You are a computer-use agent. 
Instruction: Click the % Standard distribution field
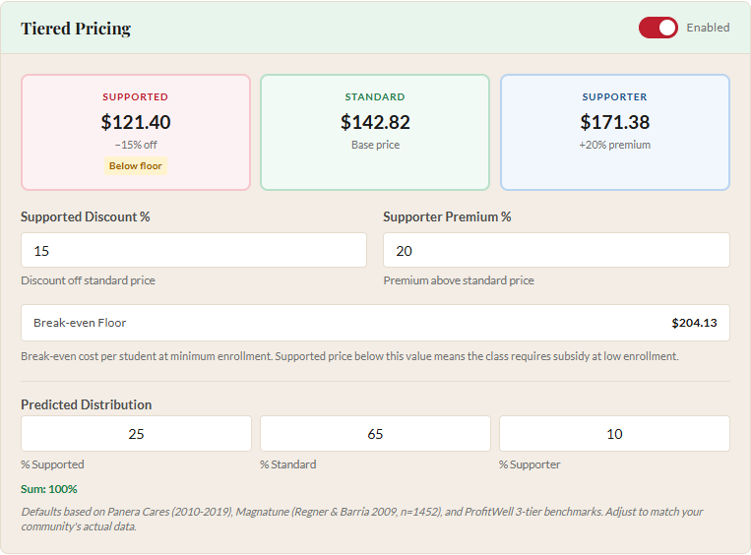[x=375, y=433]
